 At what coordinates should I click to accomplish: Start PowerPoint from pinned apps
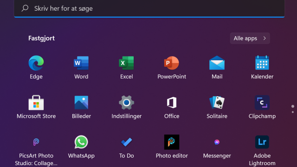pyautogui.click(x=172, y=63)
